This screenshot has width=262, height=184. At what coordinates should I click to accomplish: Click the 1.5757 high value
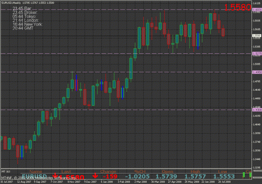(x=195, y=176)
